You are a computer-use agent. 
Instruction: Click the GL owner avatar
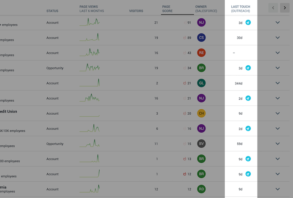point(201,83)
